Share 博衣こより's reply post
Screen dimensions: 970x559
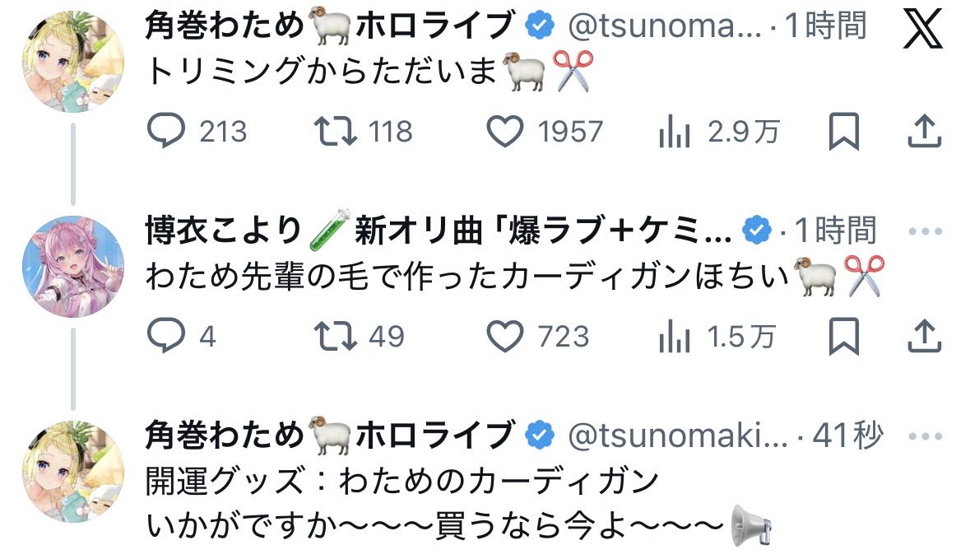923,336
